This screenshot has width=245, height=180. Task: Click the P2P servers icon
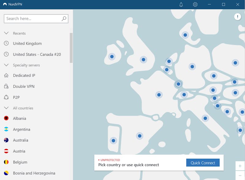point(6,97)
